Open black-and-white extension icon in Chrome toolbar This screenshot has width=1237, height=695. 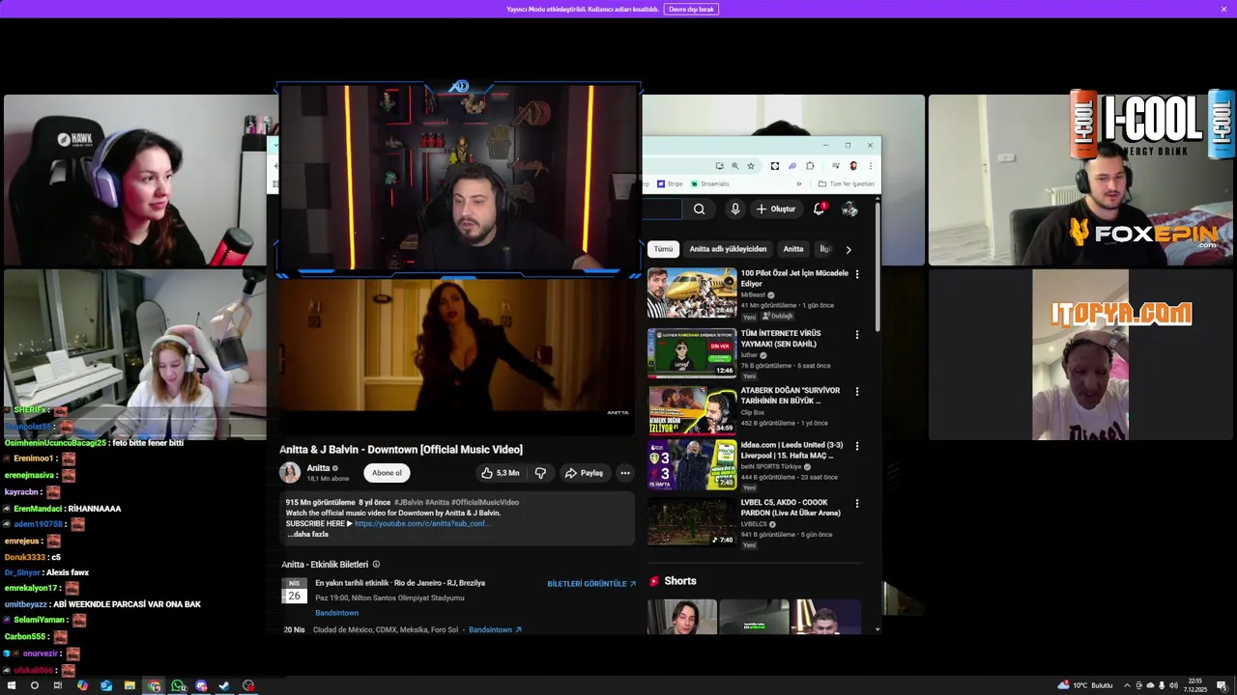click(775, 166)
